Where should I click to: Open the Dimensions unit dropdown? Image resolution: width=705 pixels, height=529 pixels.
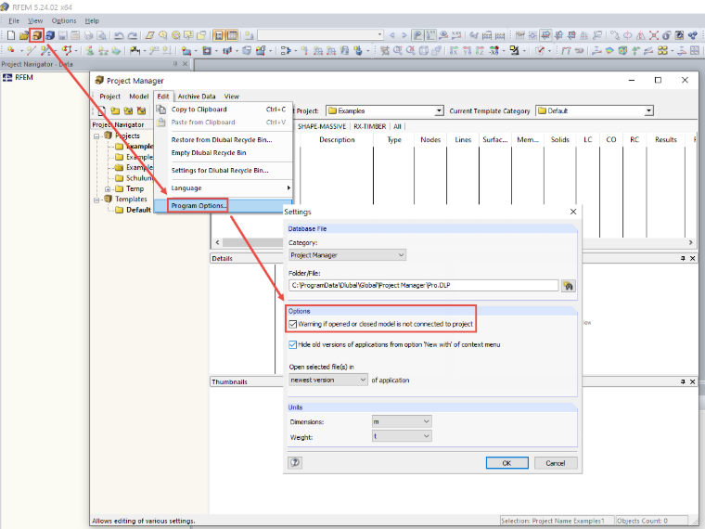(402, 421)
